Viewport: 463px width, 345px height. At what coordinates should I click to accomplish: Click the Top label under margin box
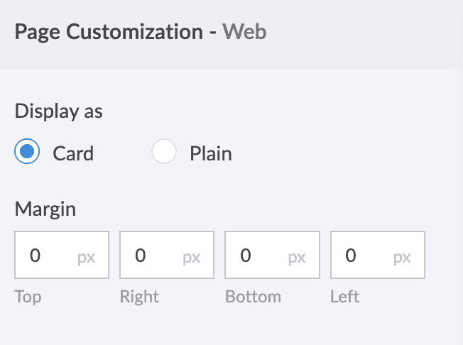[x=28, y=296]
